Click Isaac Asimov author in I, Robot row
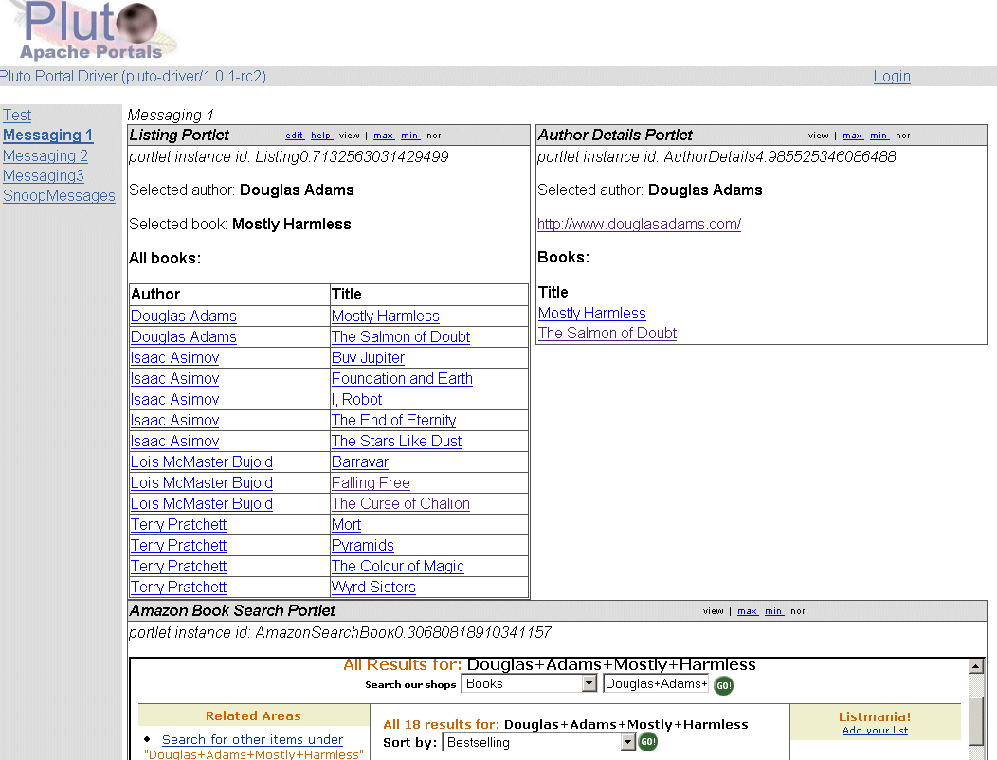This screenshot has width=997, height=760. pos(174,399)
